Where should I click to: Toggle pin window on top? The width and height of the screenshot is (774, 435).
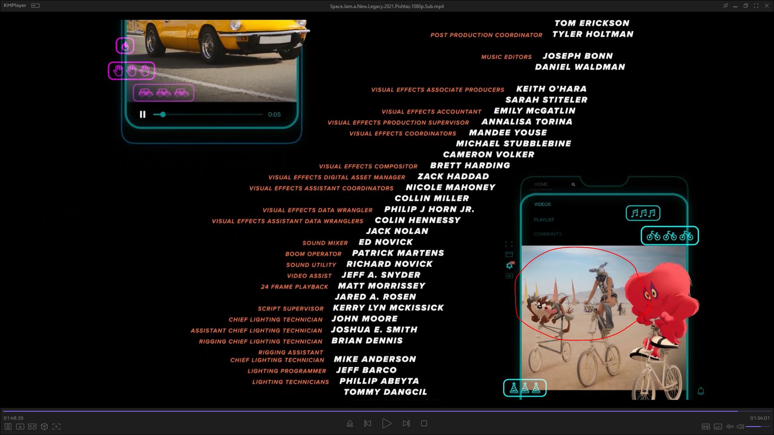725,6
